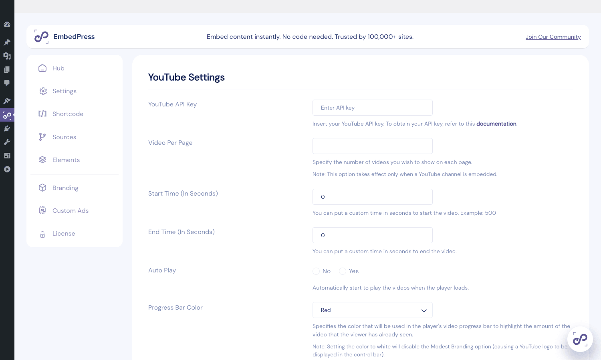Click the gear icon beside Settings
Image resolution: width=601 pixels, height=360 pixels.
[x=43, y=91]
